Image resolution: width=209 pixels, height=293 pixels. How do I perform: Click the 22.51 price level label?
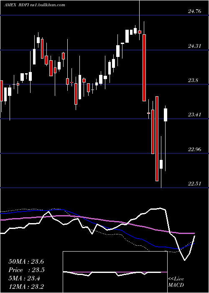pos(195,183)
